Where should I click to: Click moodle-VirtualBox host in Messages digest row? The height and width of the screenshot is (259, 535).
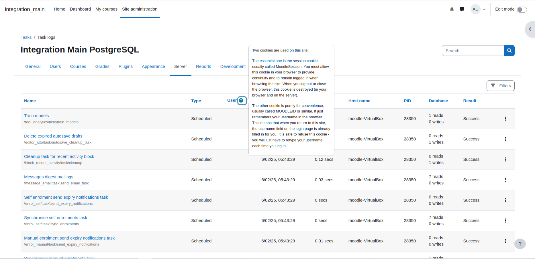click(366, 180)
